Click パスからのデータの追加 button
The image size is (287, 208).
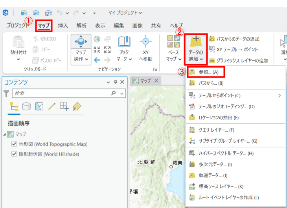(234, 39)
